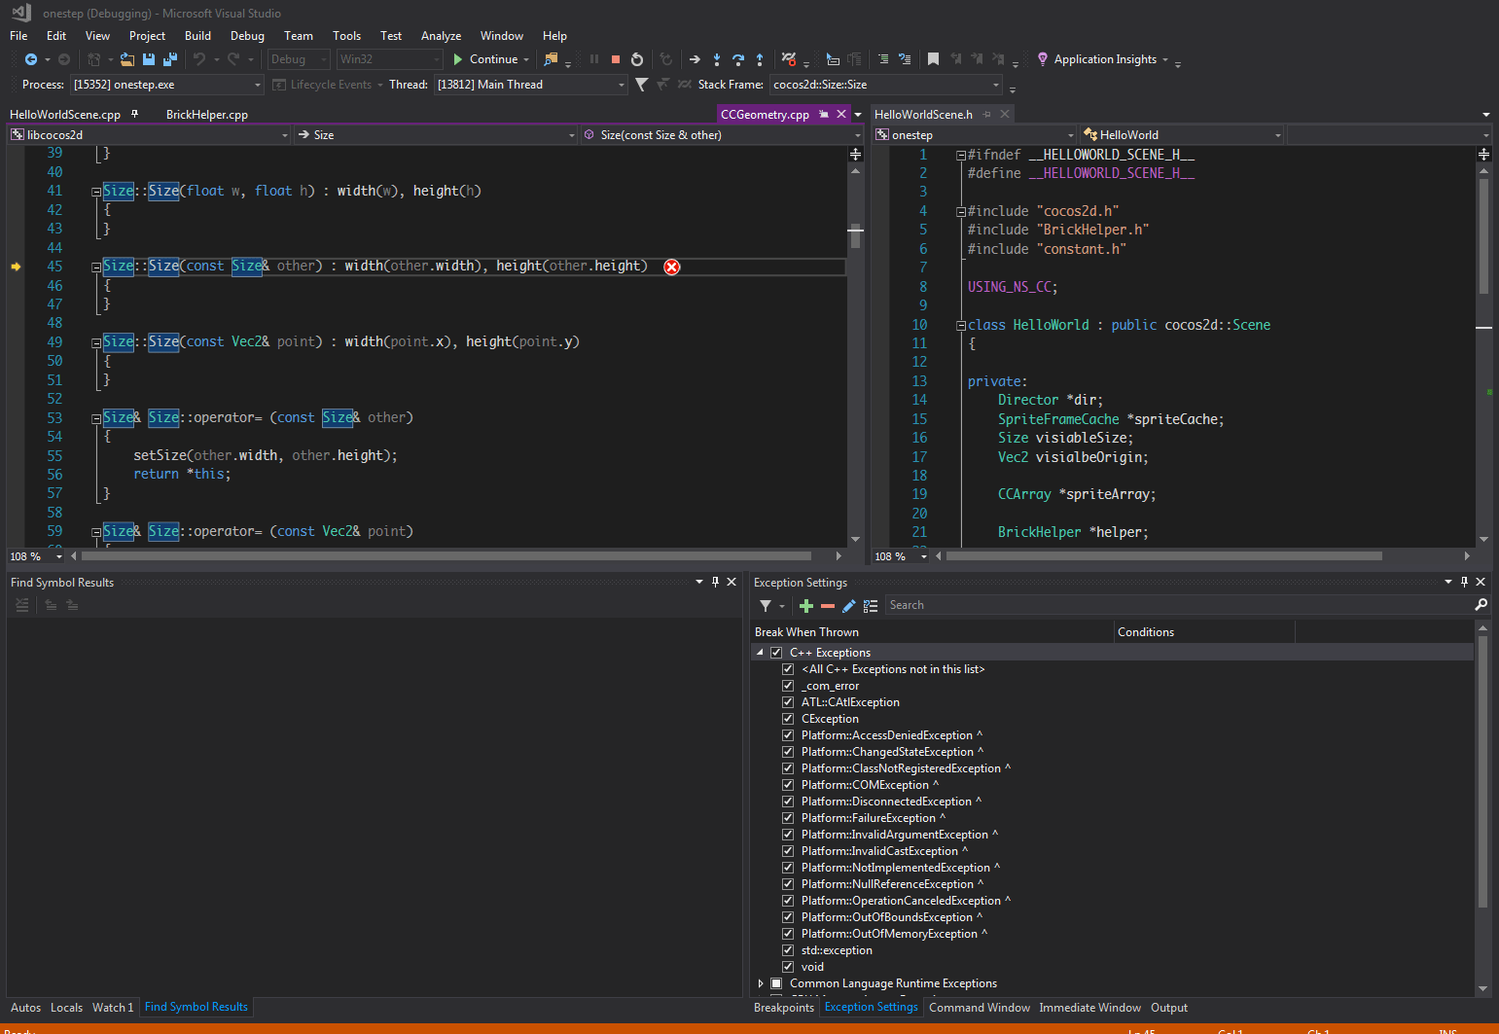Switch to the BrickHelper.cpp tab

click(206, 115)
